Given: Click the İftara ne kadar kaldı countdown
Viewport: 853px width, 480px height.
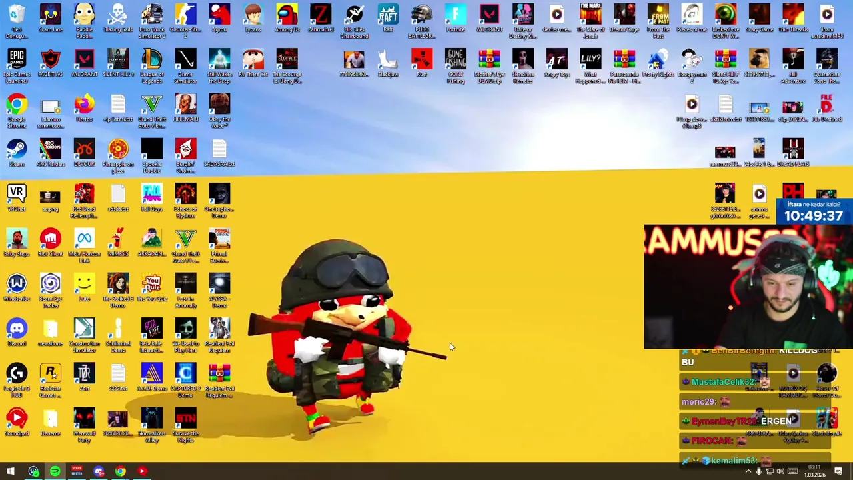Looking at the screenshot, I should (x=814, y=211).
